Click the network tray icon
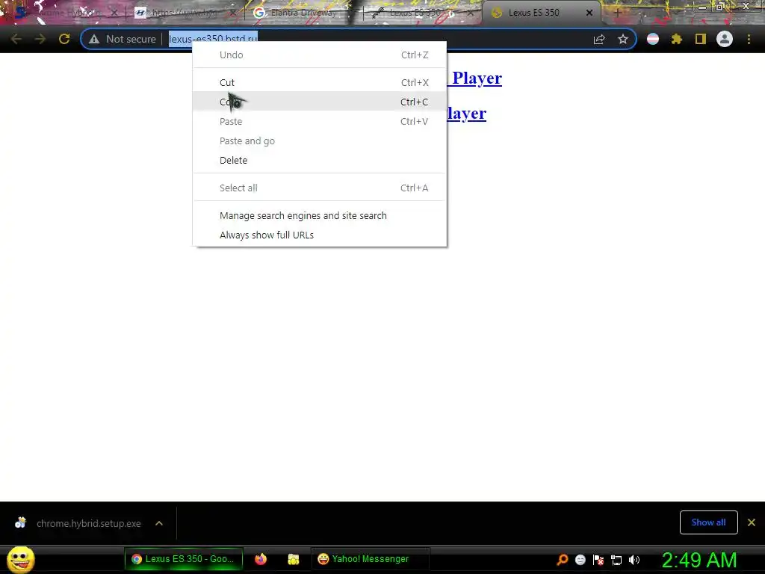 point(616,560)
